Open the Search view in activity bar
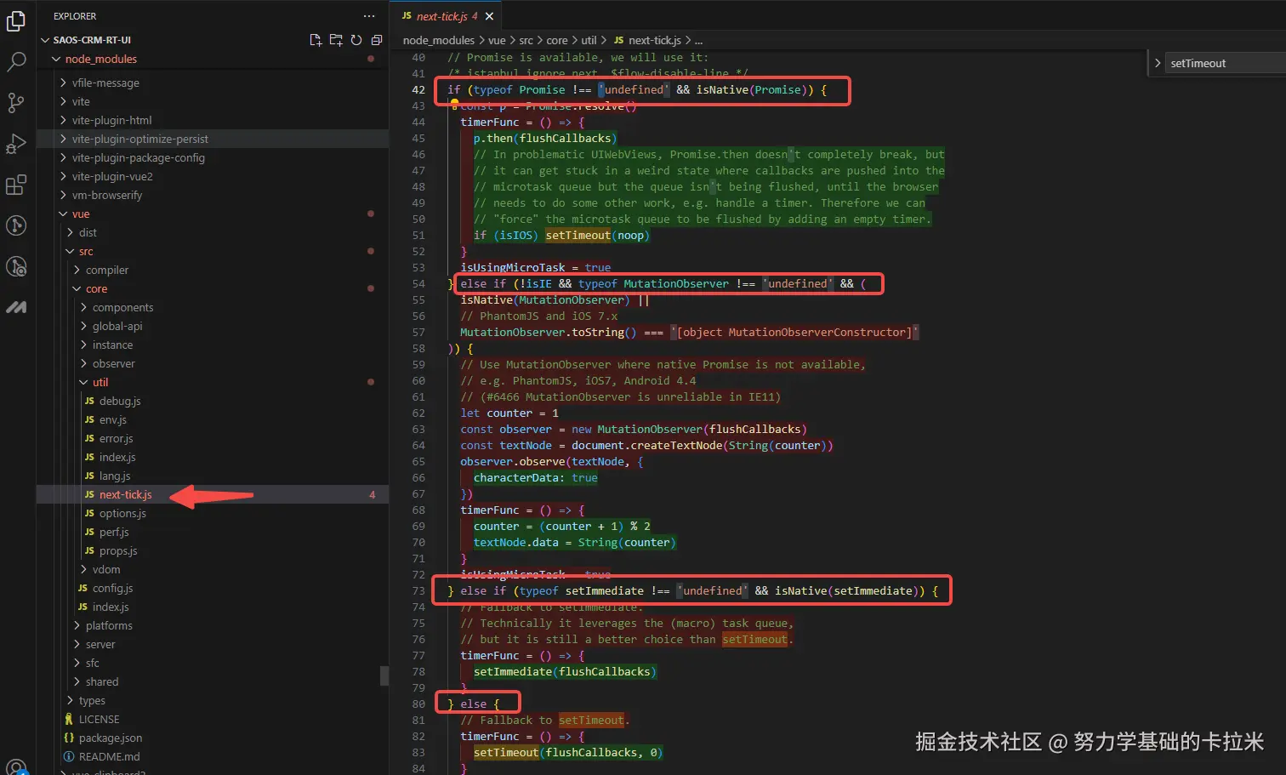The width and height of the screenshot is (1286, 775). click(16, 62)
